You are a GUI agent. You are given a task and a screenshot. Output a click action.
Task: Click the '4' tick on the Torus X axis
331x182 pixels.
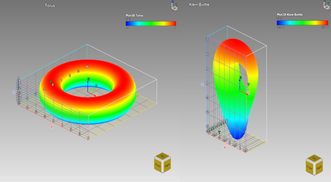tap(88, 138)
